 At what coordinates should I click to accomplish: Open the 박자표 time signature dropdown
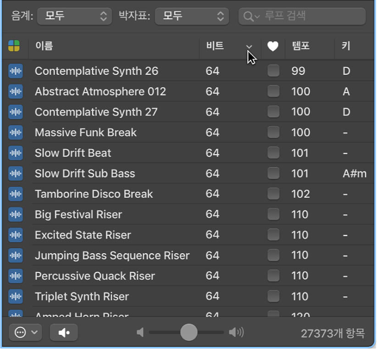192,17
